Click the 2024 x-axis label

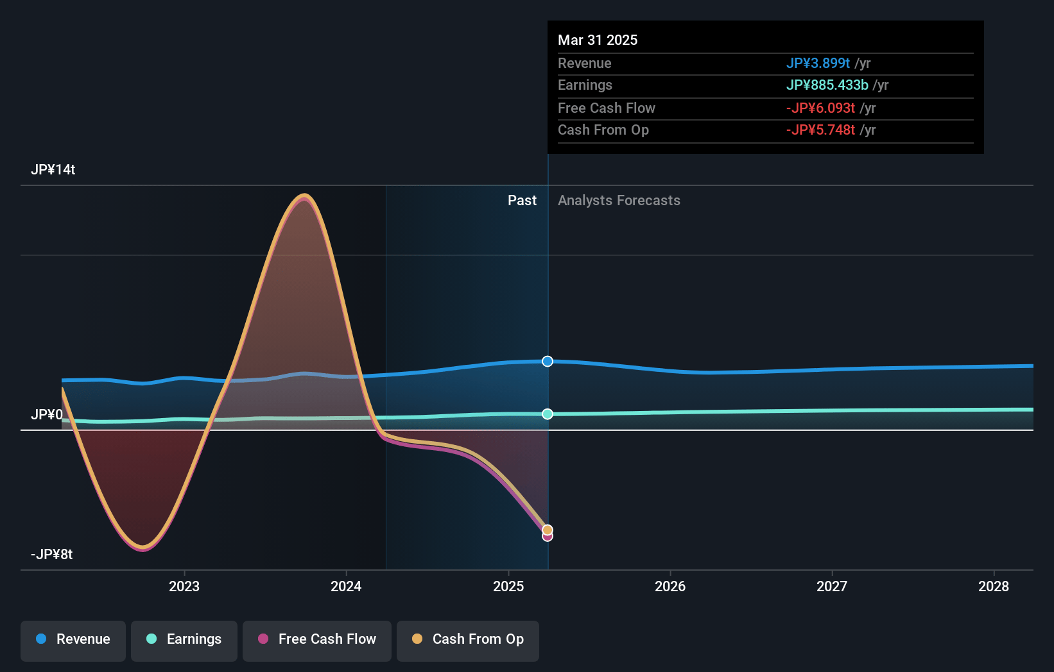point(346,586)
